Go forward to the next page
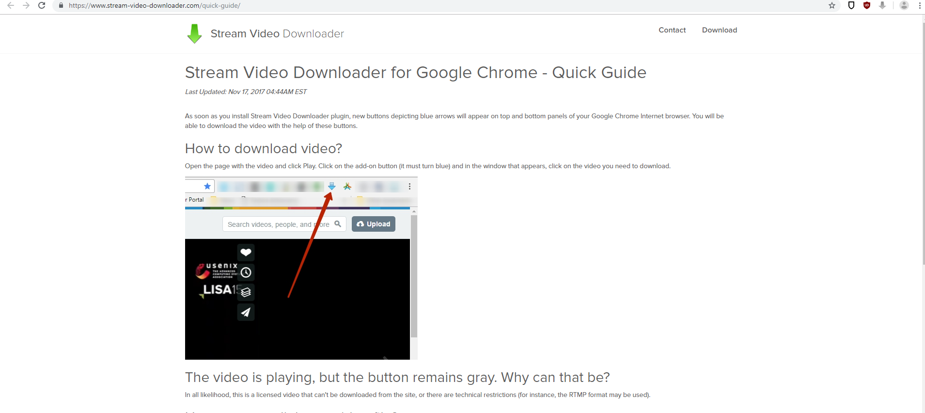925x413 pixels. (x=26, y=5)
